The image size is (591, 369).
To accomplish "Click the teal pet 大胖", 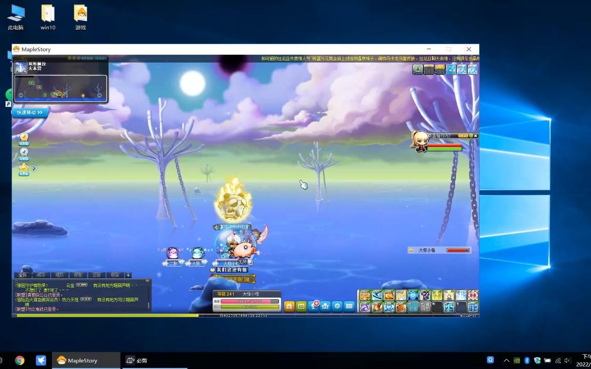I will [x=197, y=253].
